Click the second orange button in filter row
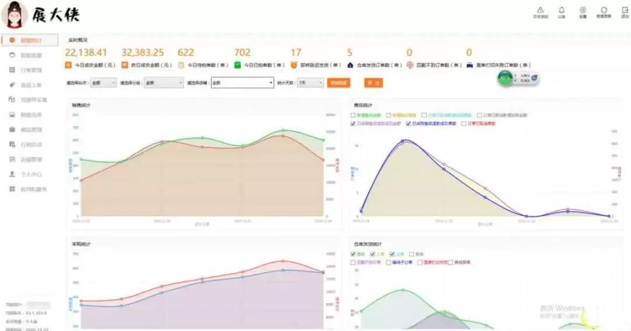 point(373,83)
